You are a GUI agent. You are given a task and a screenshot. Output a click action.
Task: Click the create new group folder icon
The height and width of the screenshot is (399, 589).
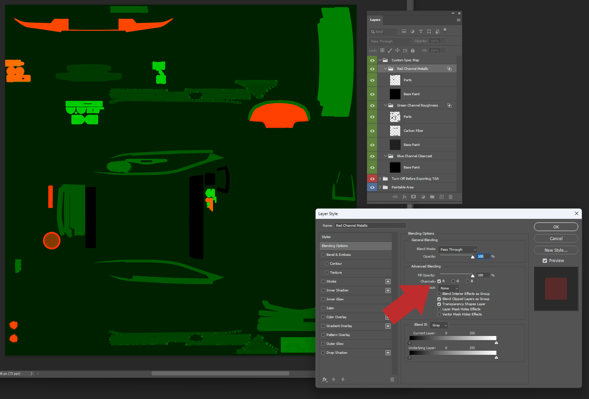tap(432, 197)
